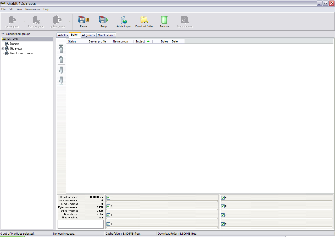Sort by Subject column header
This screenshot has height=237, width=335.
click(143, 41)
